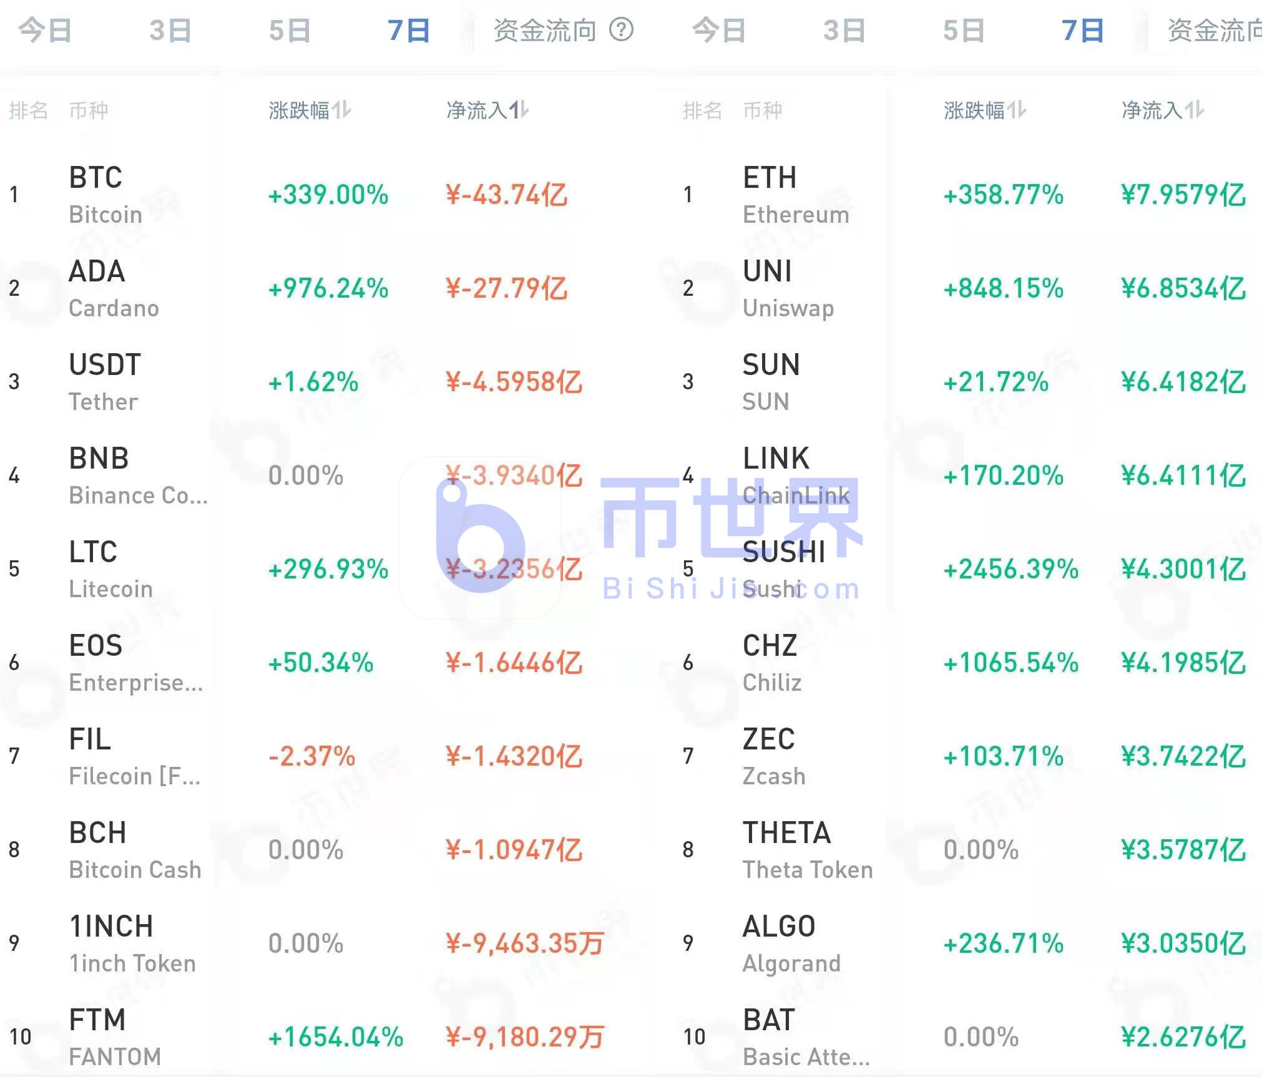The image size is (1262, 1077).
Task: Select the 3日 tab in left panel
Action: click(x=170, y=31)
